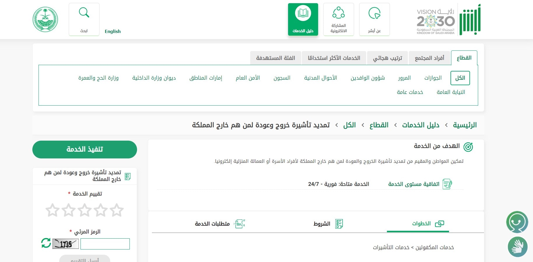Switch to الشروط tab
The width and height of the screenshot is (533, 262).
[322, 224]
